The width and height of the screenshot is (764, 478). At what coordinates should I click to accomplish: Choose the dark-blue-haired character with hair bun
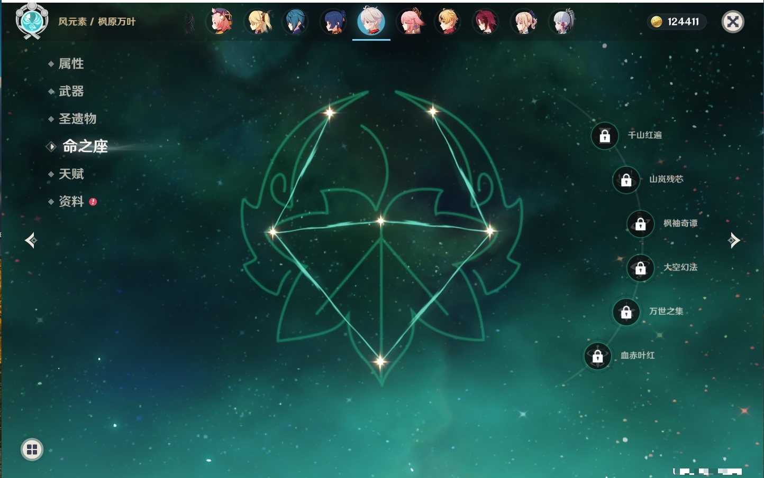tap(334, 22)
